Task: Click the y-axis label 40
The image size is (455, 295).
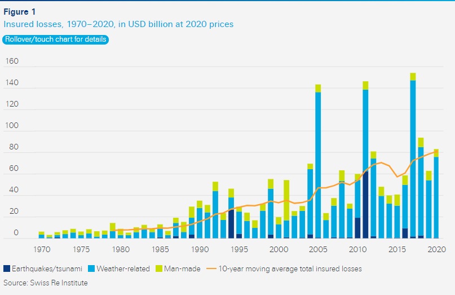Action: pos(14,190)
